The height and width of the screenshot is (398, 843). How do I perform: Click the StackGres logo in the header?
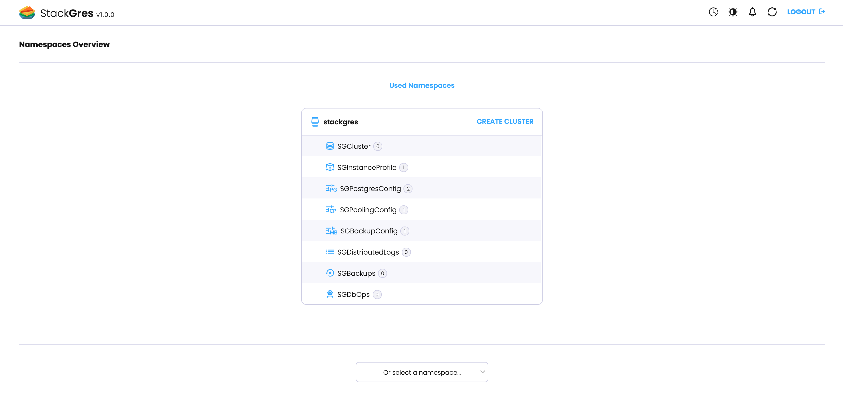[x=28, y=12]
